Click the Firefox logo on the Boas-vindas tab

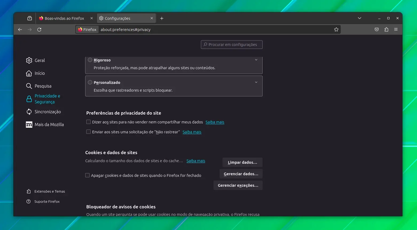(41, 18)
